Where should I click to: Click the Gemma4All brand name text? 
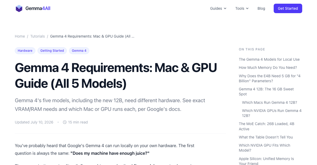click(38, 8)
